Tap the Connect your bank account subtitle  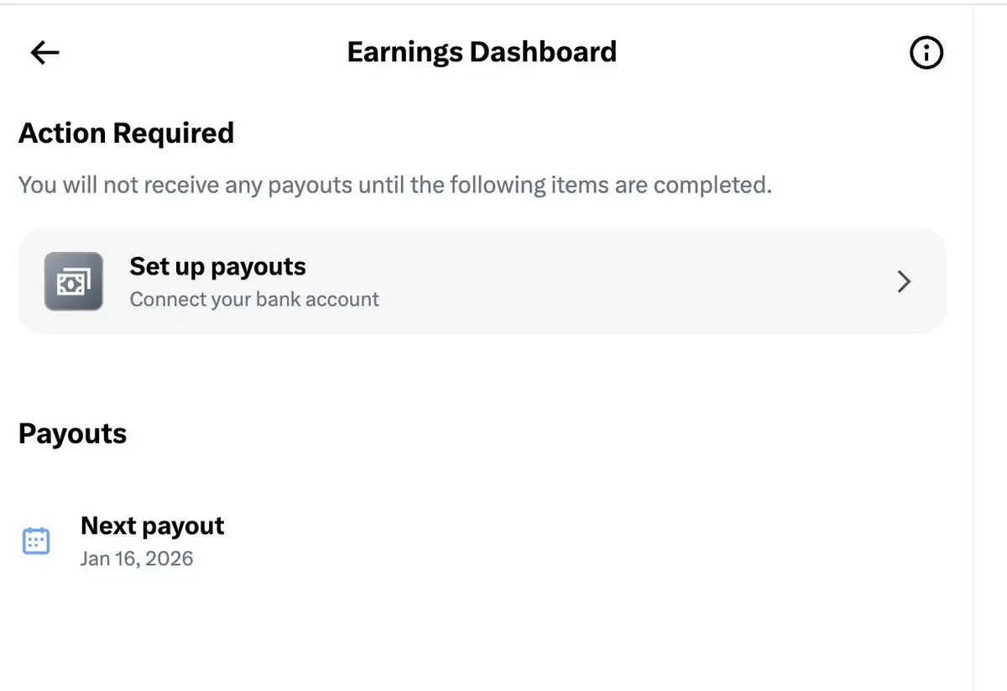(x=254, y=300)
